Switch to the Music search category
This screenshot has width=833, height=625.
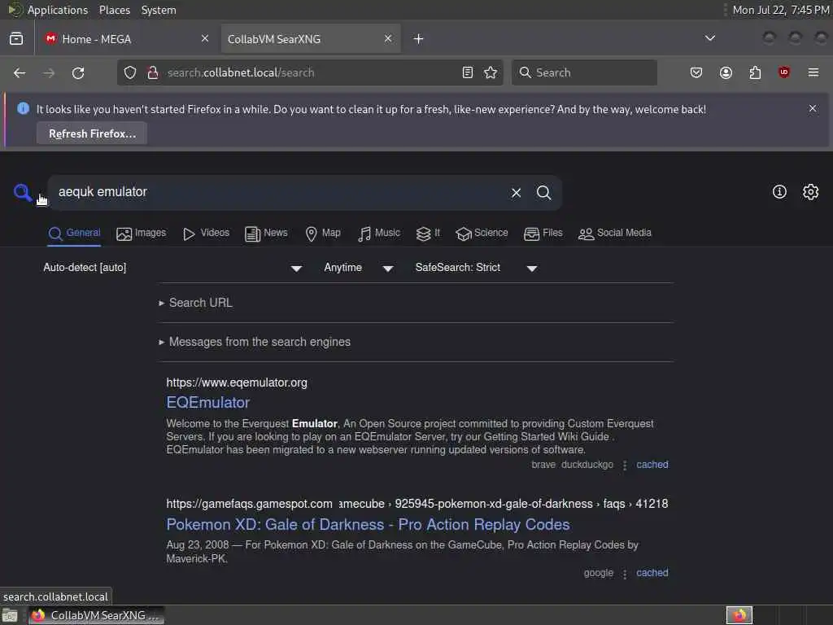379,234
